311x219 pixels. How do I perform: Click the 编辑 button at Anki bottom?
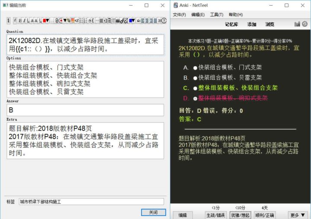pyautogui.click(x=183, y=215)
